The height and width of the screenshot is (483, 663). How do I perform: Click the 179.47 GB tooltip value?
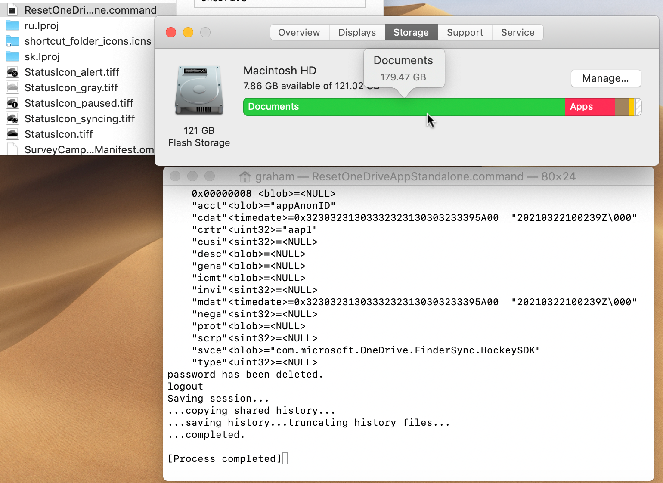coord(403,77)
